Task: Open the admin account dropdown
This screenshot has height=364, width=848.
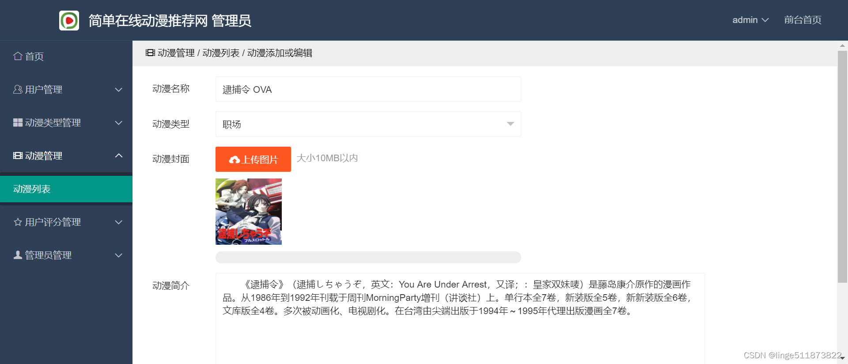Action: tap(750, 20)
